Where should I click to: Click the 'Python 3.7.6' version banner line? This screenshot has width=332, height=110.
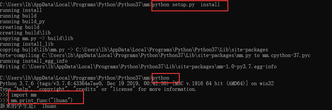[137, 83]
